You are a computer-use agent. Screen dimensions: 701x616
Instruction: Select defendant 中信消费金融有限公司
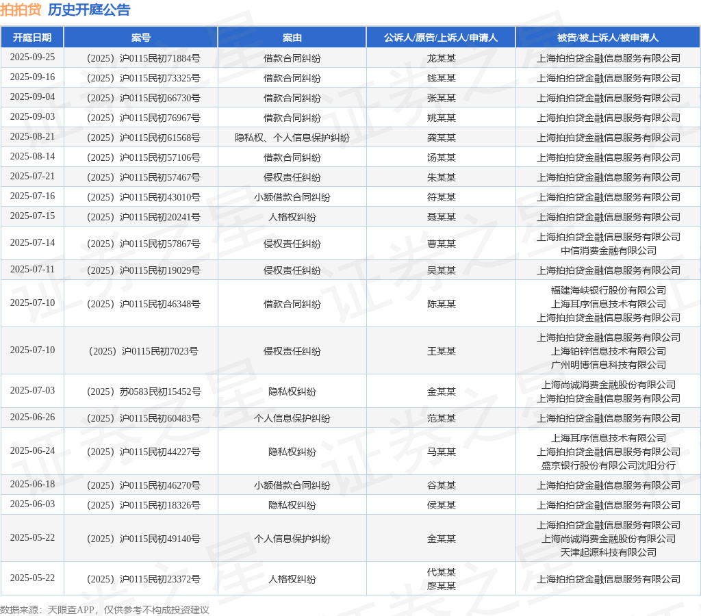(609, 251)
